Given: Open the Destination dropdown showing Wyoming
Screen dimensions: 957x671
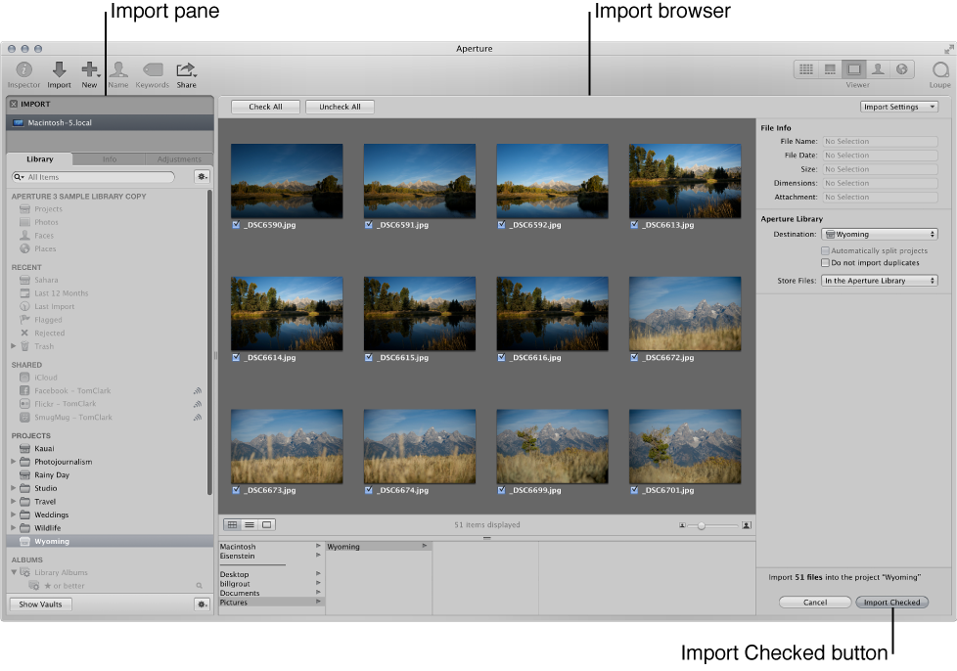Looking at the screenshot, I should click(880, 235).
